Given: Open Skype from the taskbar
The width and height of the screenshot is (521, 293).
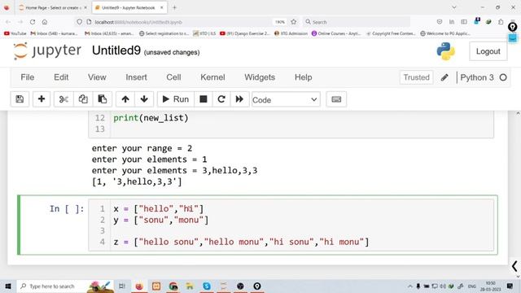Looking at the screenshot, I should point(206,286).
